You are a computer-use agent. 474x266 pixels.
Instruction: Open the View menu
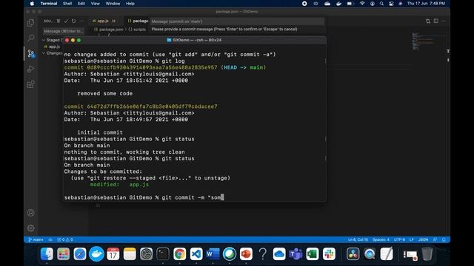(96, 4)
